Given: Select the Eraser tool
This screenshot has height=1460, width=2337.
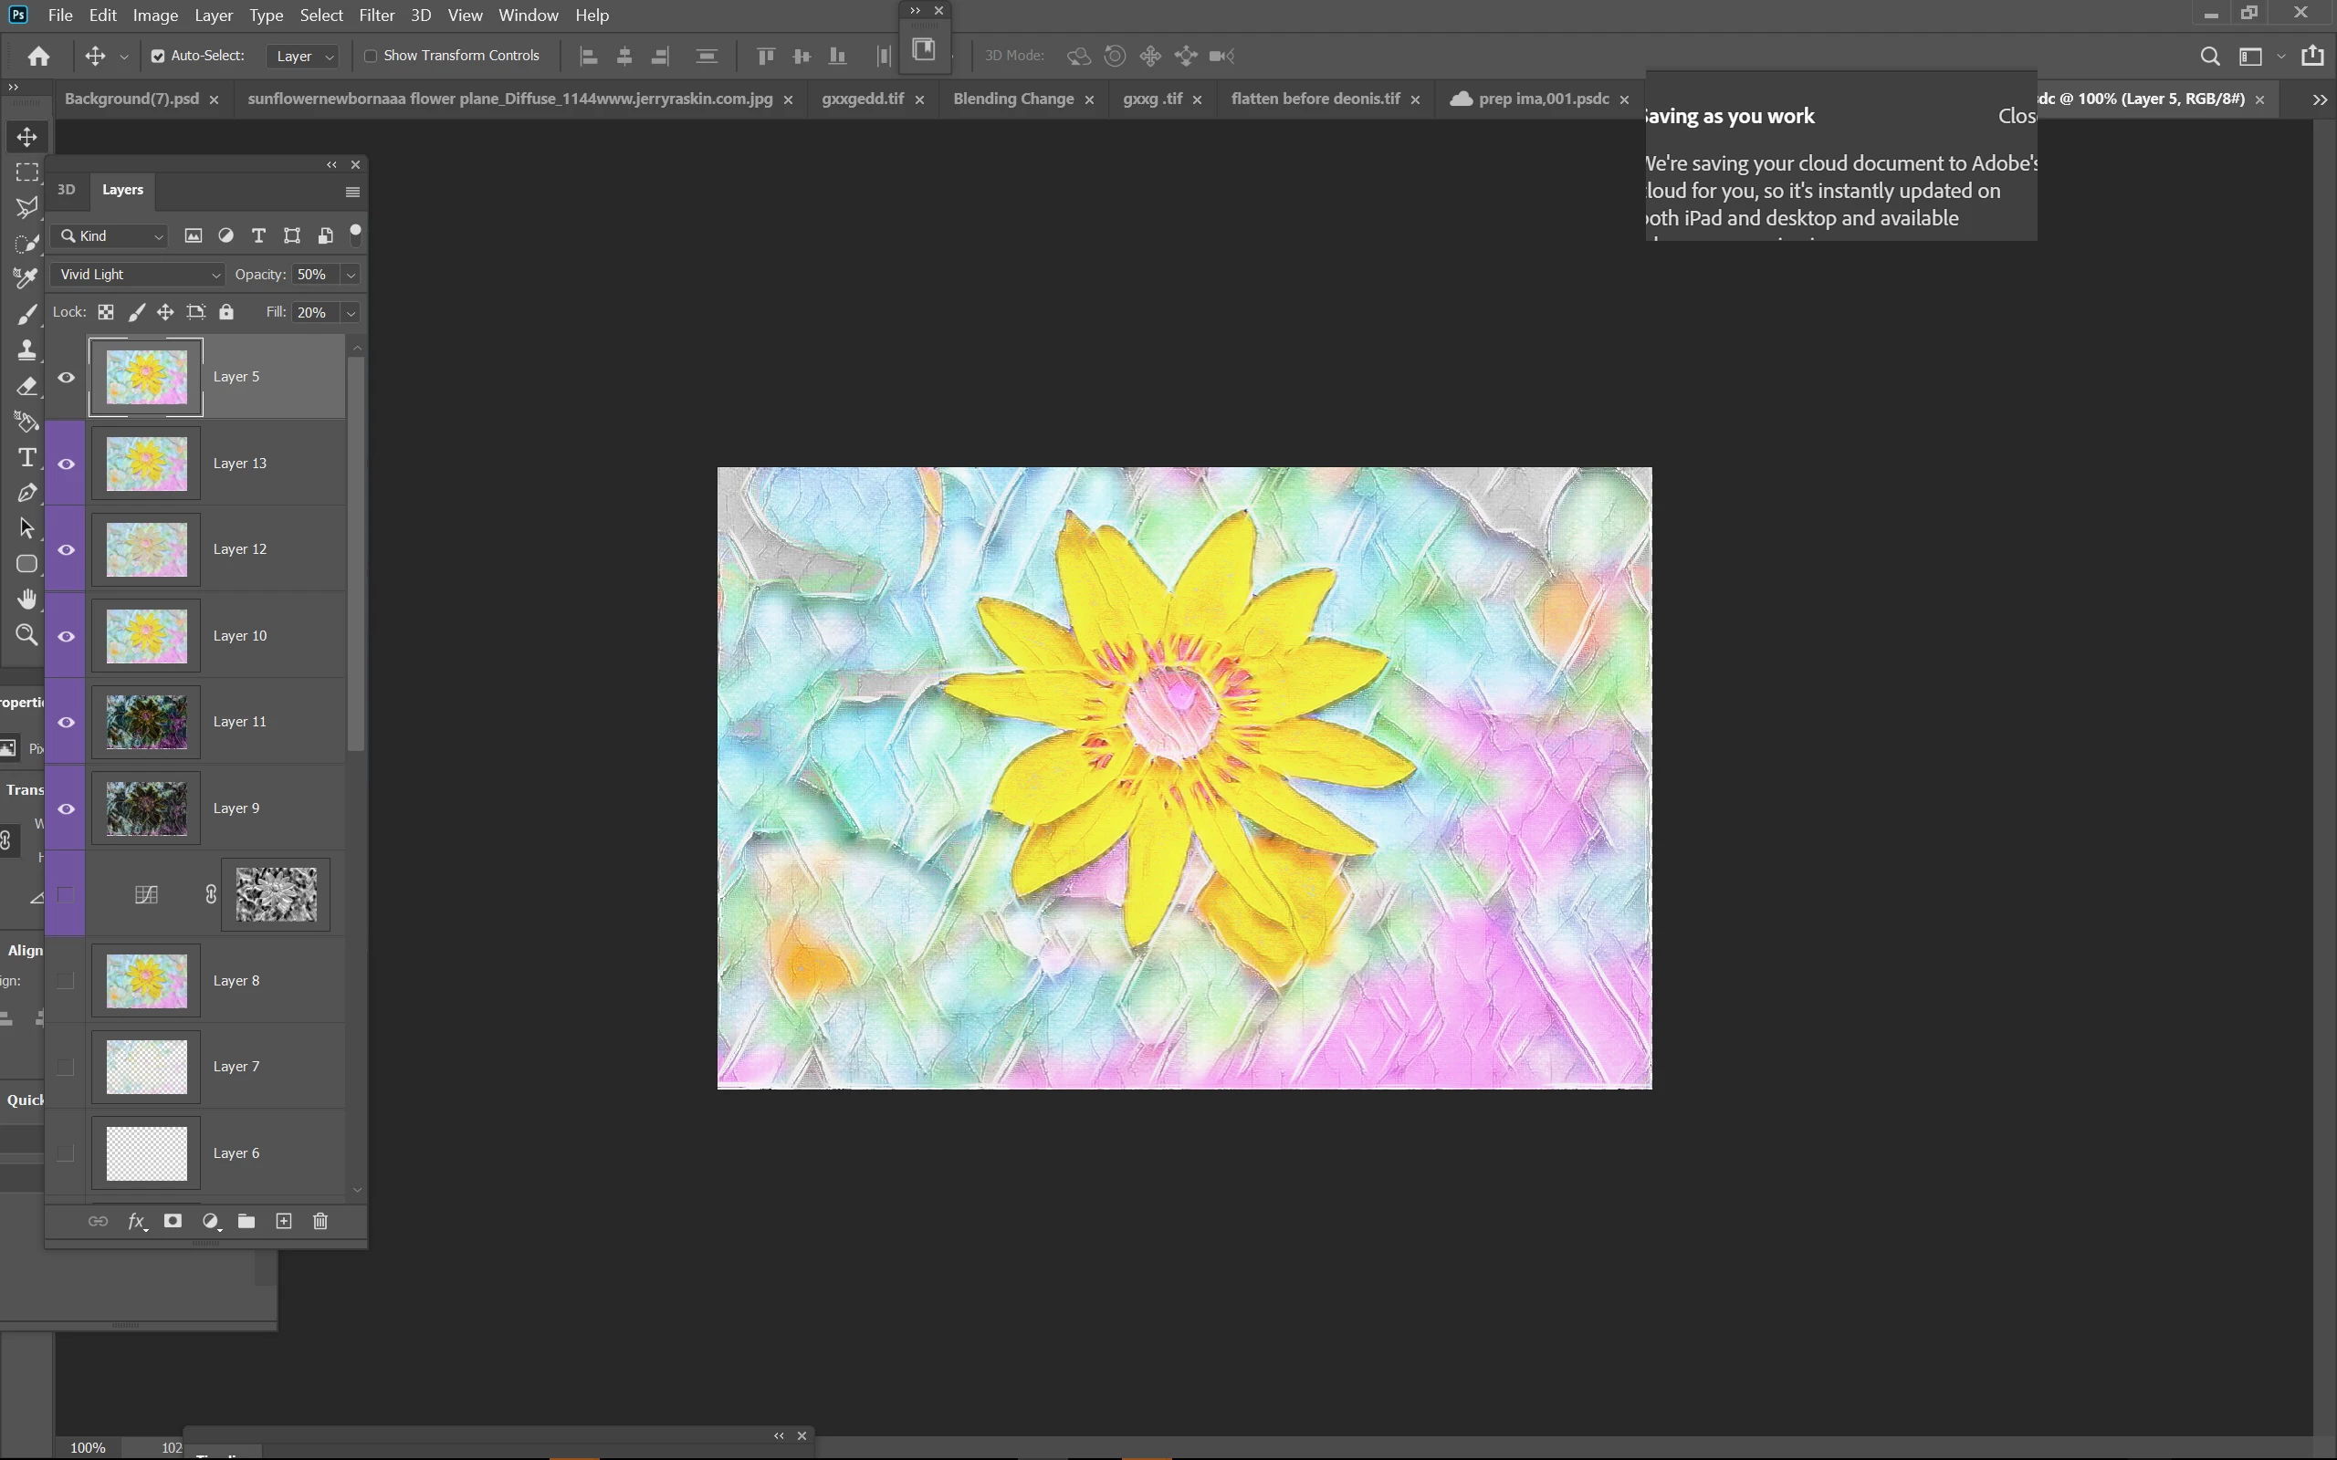Looking at the screenshot, I should [27, 387].
